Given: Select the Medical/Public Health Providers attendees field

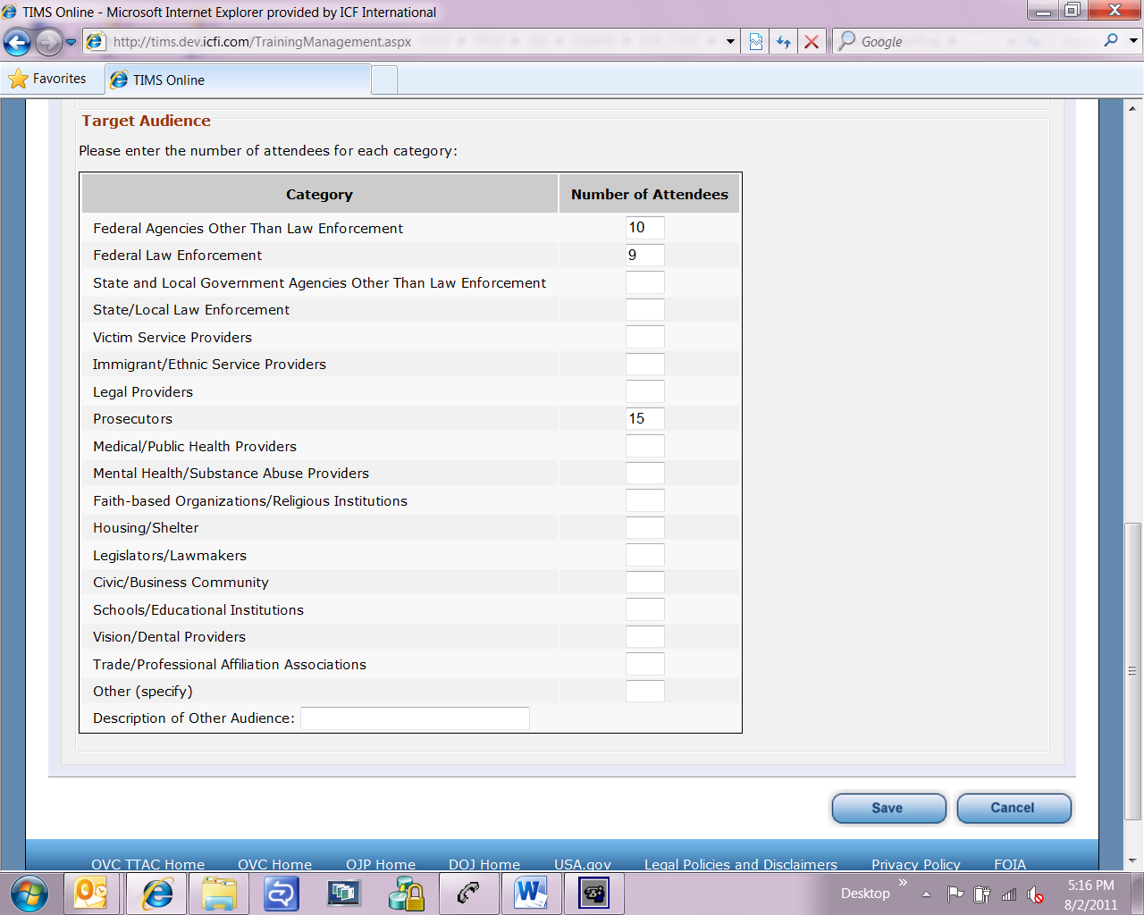Looking at the screenshot, I should 645,446.
